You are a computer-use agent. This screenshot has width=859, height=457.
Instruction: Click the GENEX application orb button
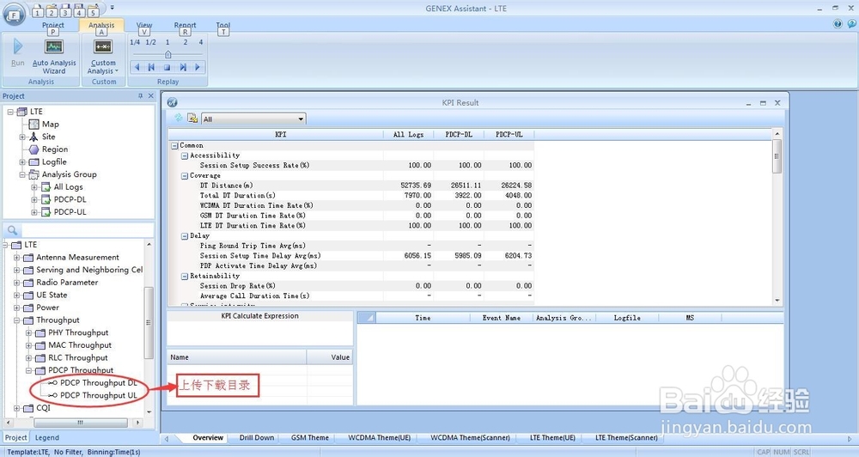coord(15,15)
